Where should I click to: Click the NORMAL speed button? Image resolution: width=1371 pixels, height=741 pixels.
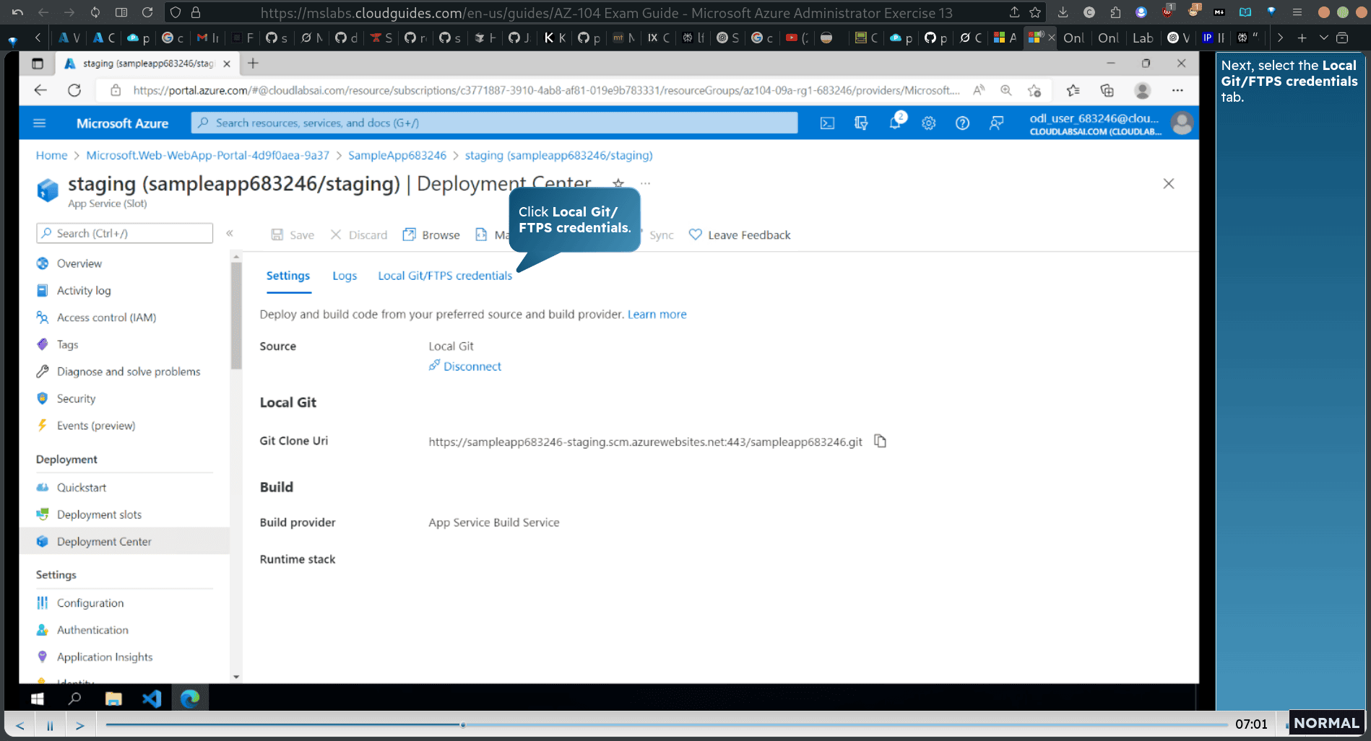[1326, 723]
